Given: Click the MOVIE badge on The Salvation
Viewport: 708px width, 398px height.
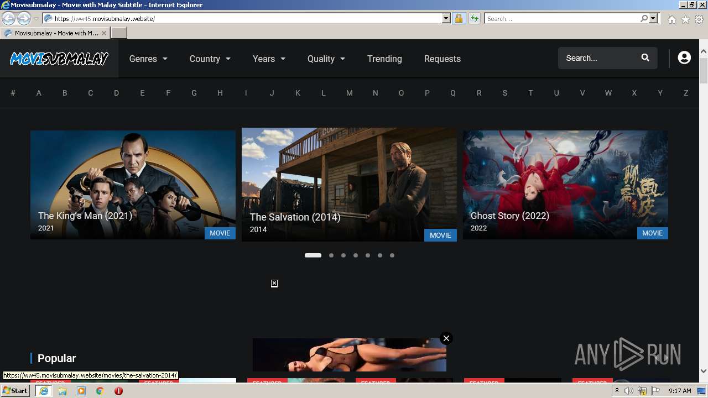Looking at the screenshot, I should (440, 235).
